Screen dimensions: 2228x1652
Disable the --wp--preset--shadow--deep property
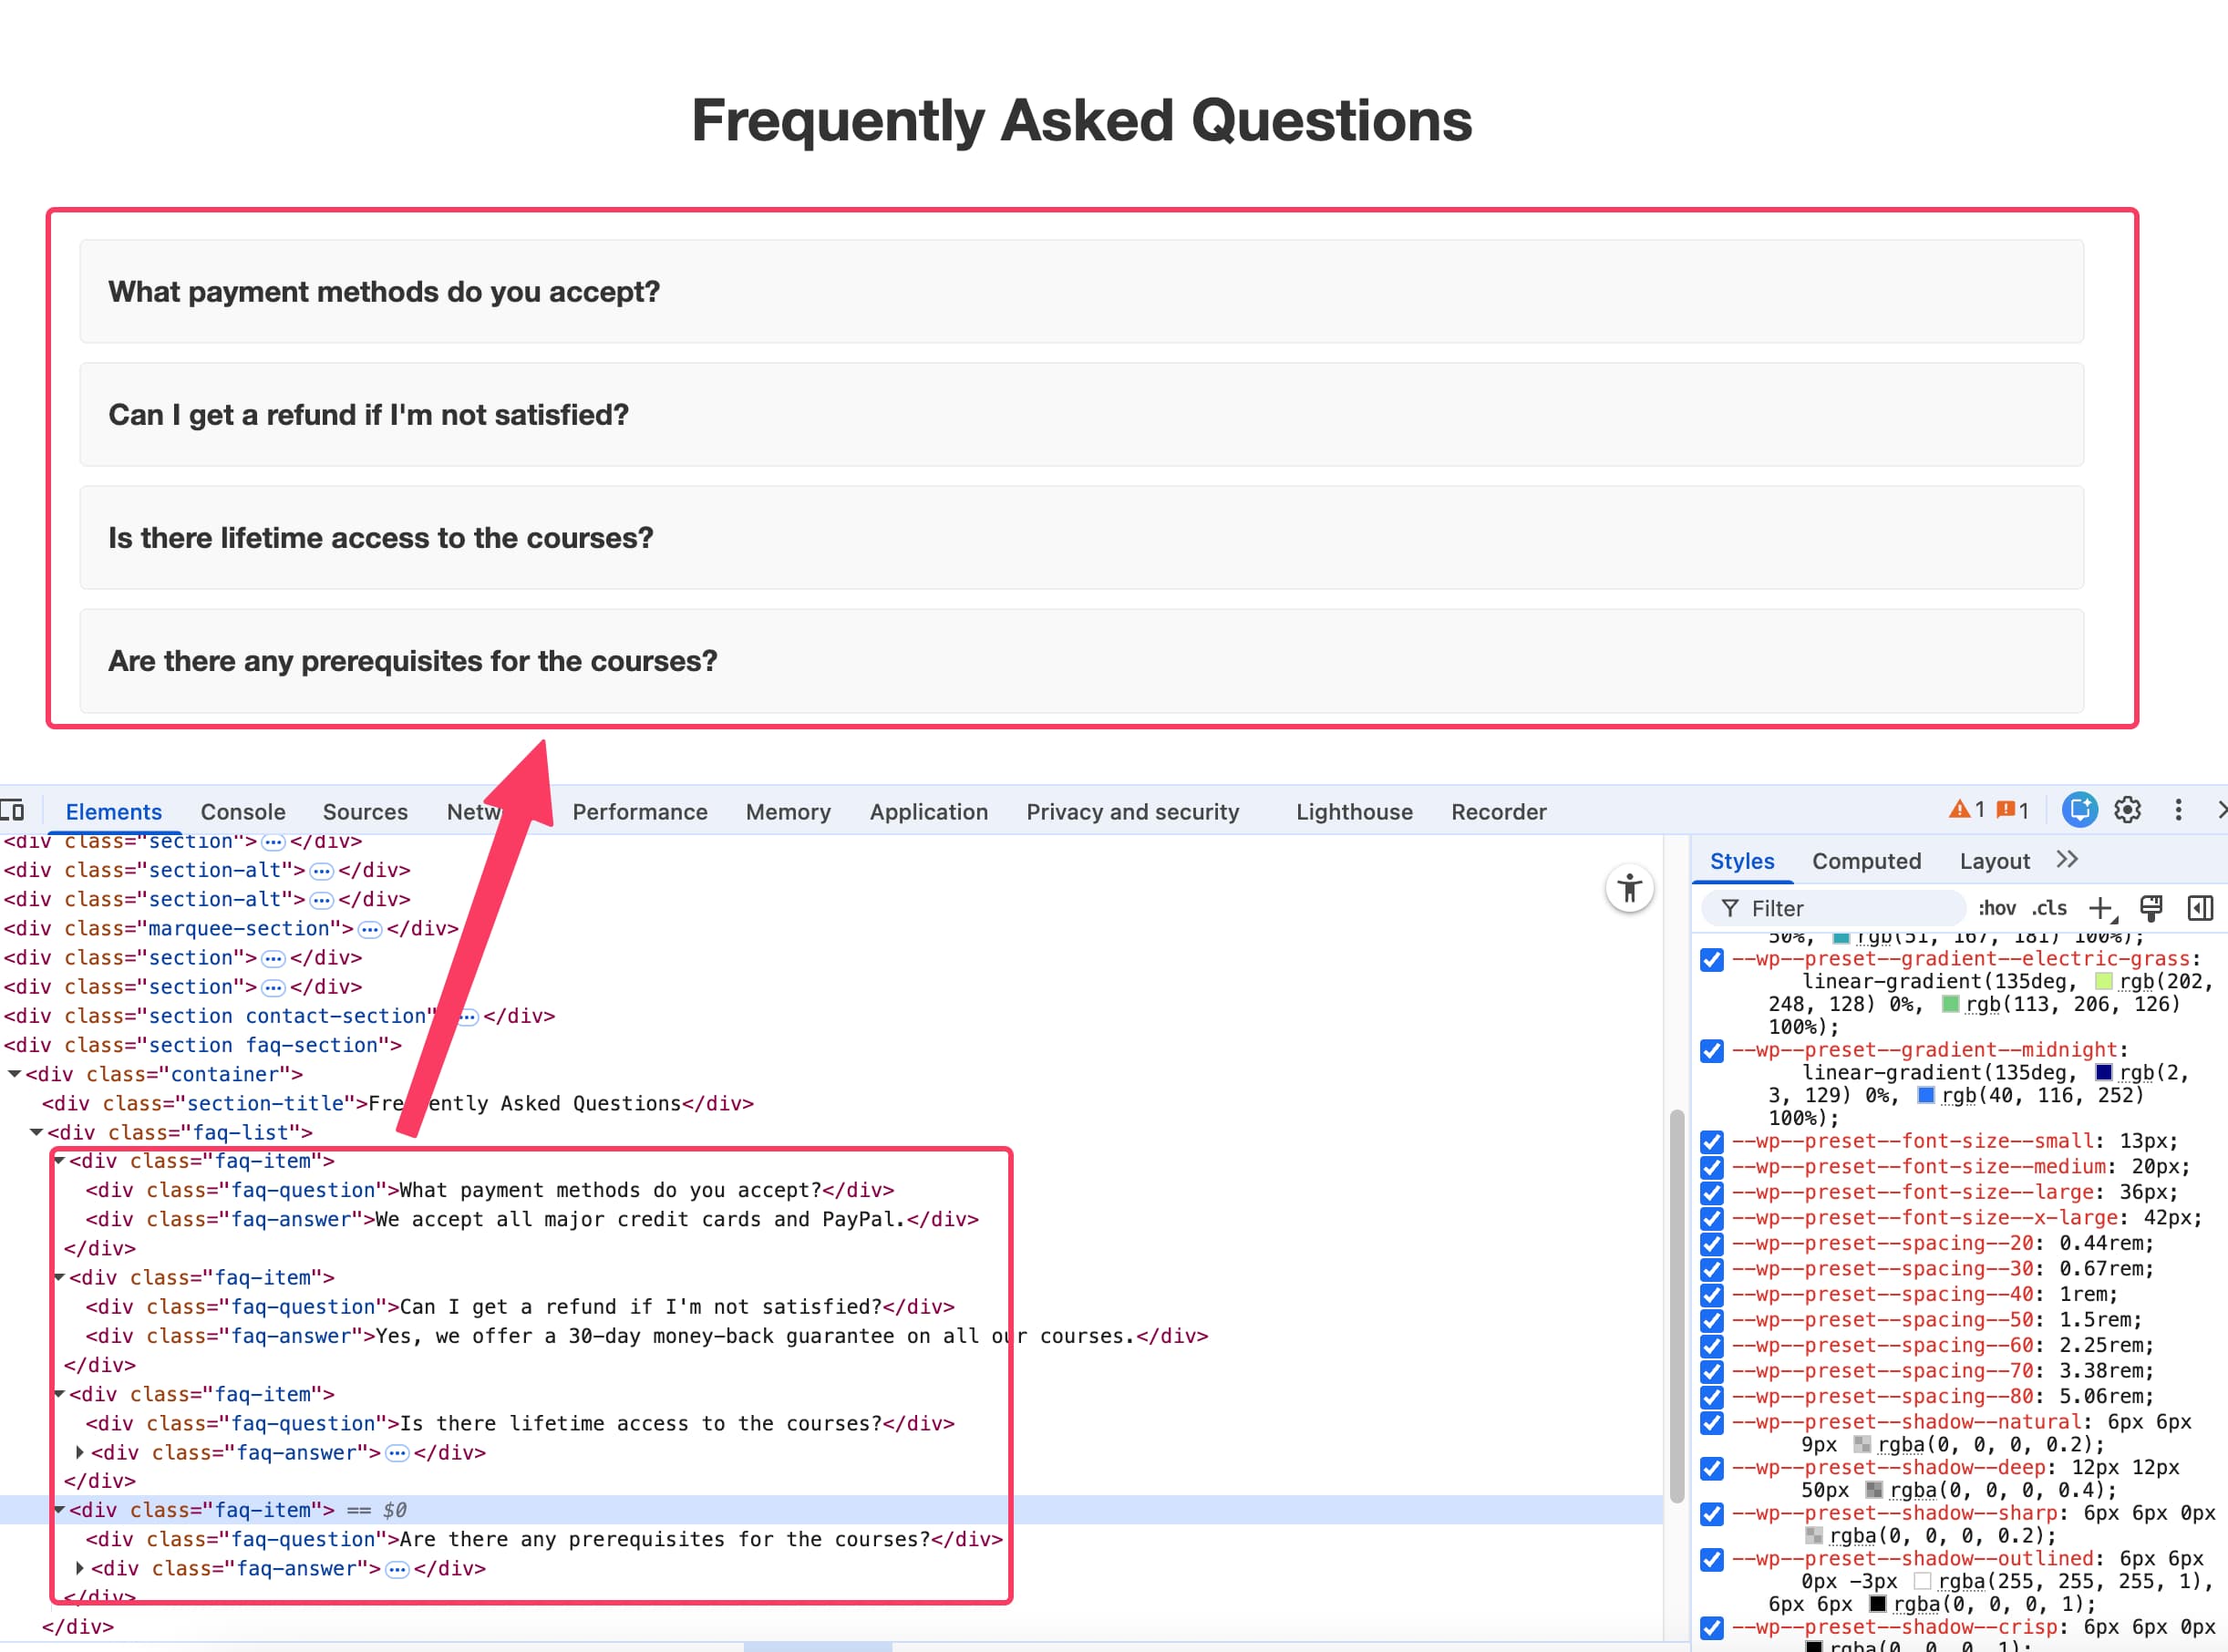pyautogui.click(x=1711, y=1468)
